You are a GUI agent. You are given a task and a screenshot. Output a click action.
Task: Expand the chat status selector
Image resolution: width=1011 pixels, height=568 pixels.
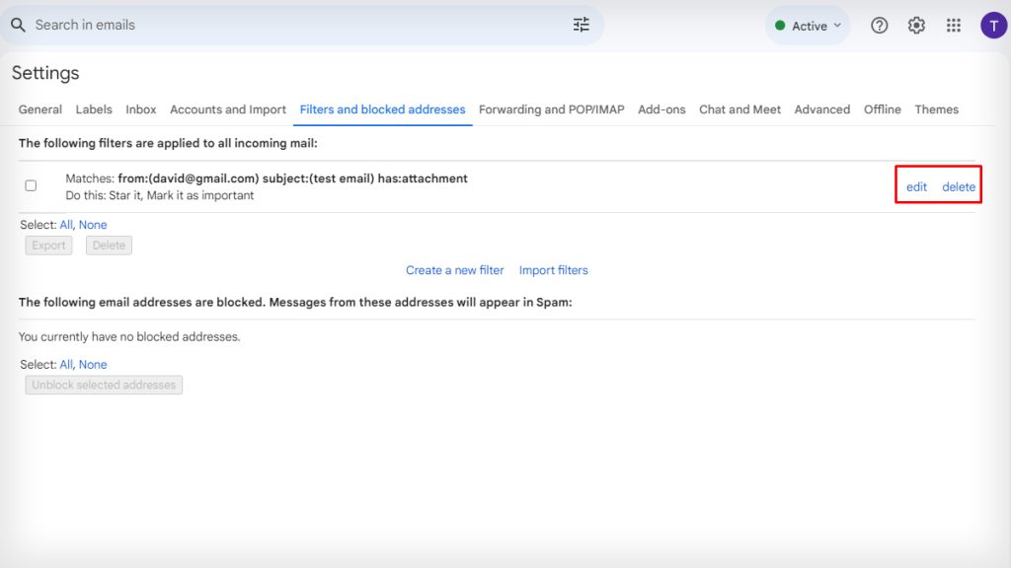click(808, 26)
